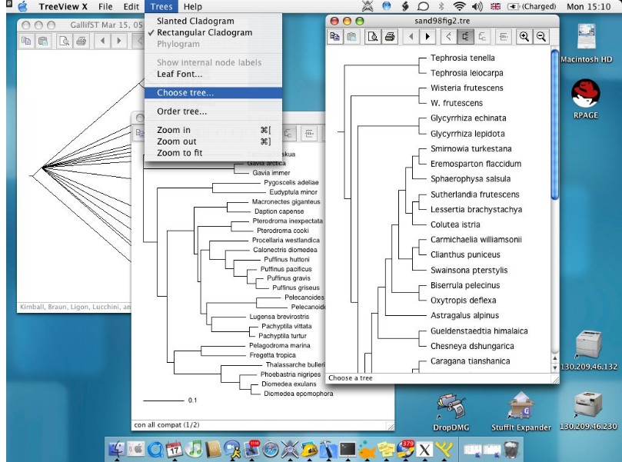Show previous tree in GallifST window
The image size is (622, 462).
[102, 41]
